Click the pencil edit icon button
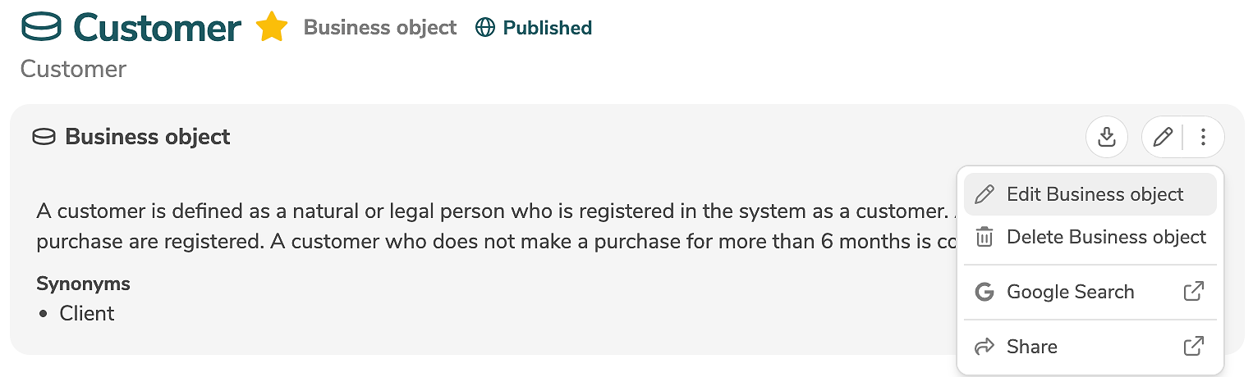 coord(1162,137)
